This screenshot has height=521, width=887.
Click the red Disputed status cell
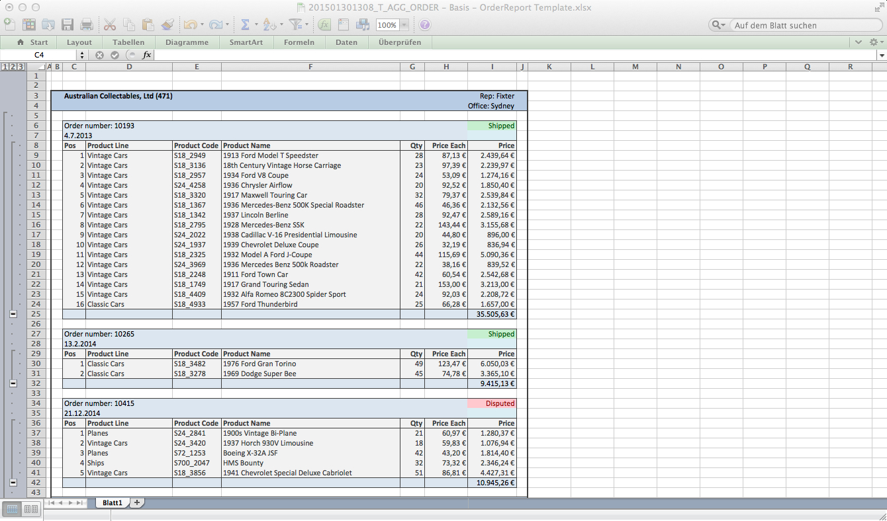pos(491,403)
